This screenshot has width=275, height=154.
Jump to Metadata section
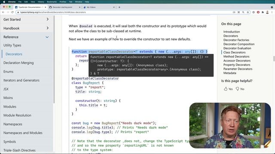[x=229, y=73]
